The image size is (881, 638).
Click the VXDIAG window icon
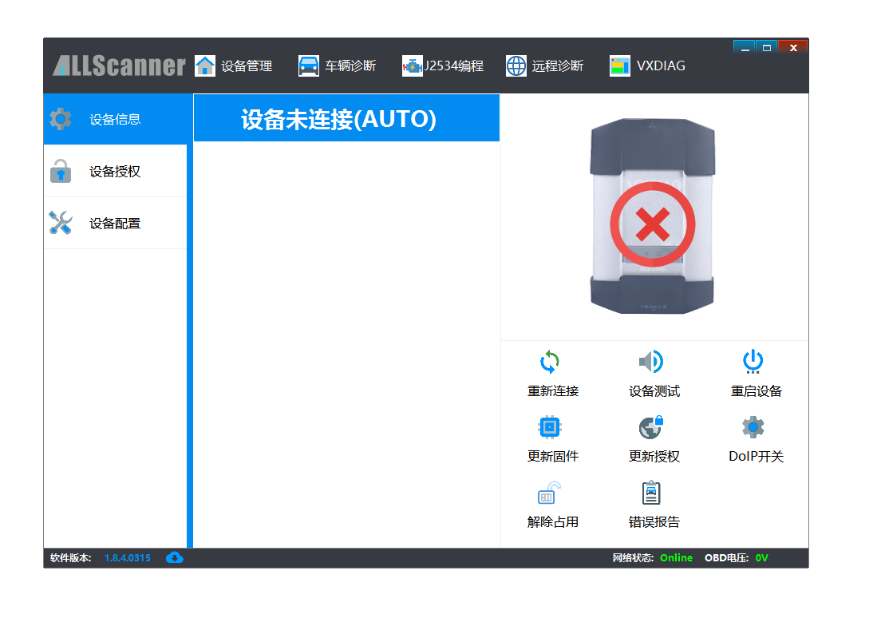(620, 66)
